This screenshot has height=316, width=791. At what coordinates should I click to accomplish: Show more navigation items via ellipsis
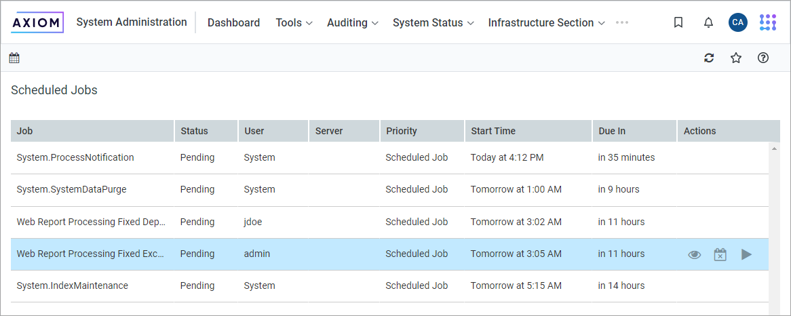(622, 22)
